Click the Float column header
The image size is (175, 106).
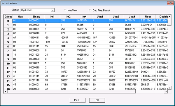[148, 17]
